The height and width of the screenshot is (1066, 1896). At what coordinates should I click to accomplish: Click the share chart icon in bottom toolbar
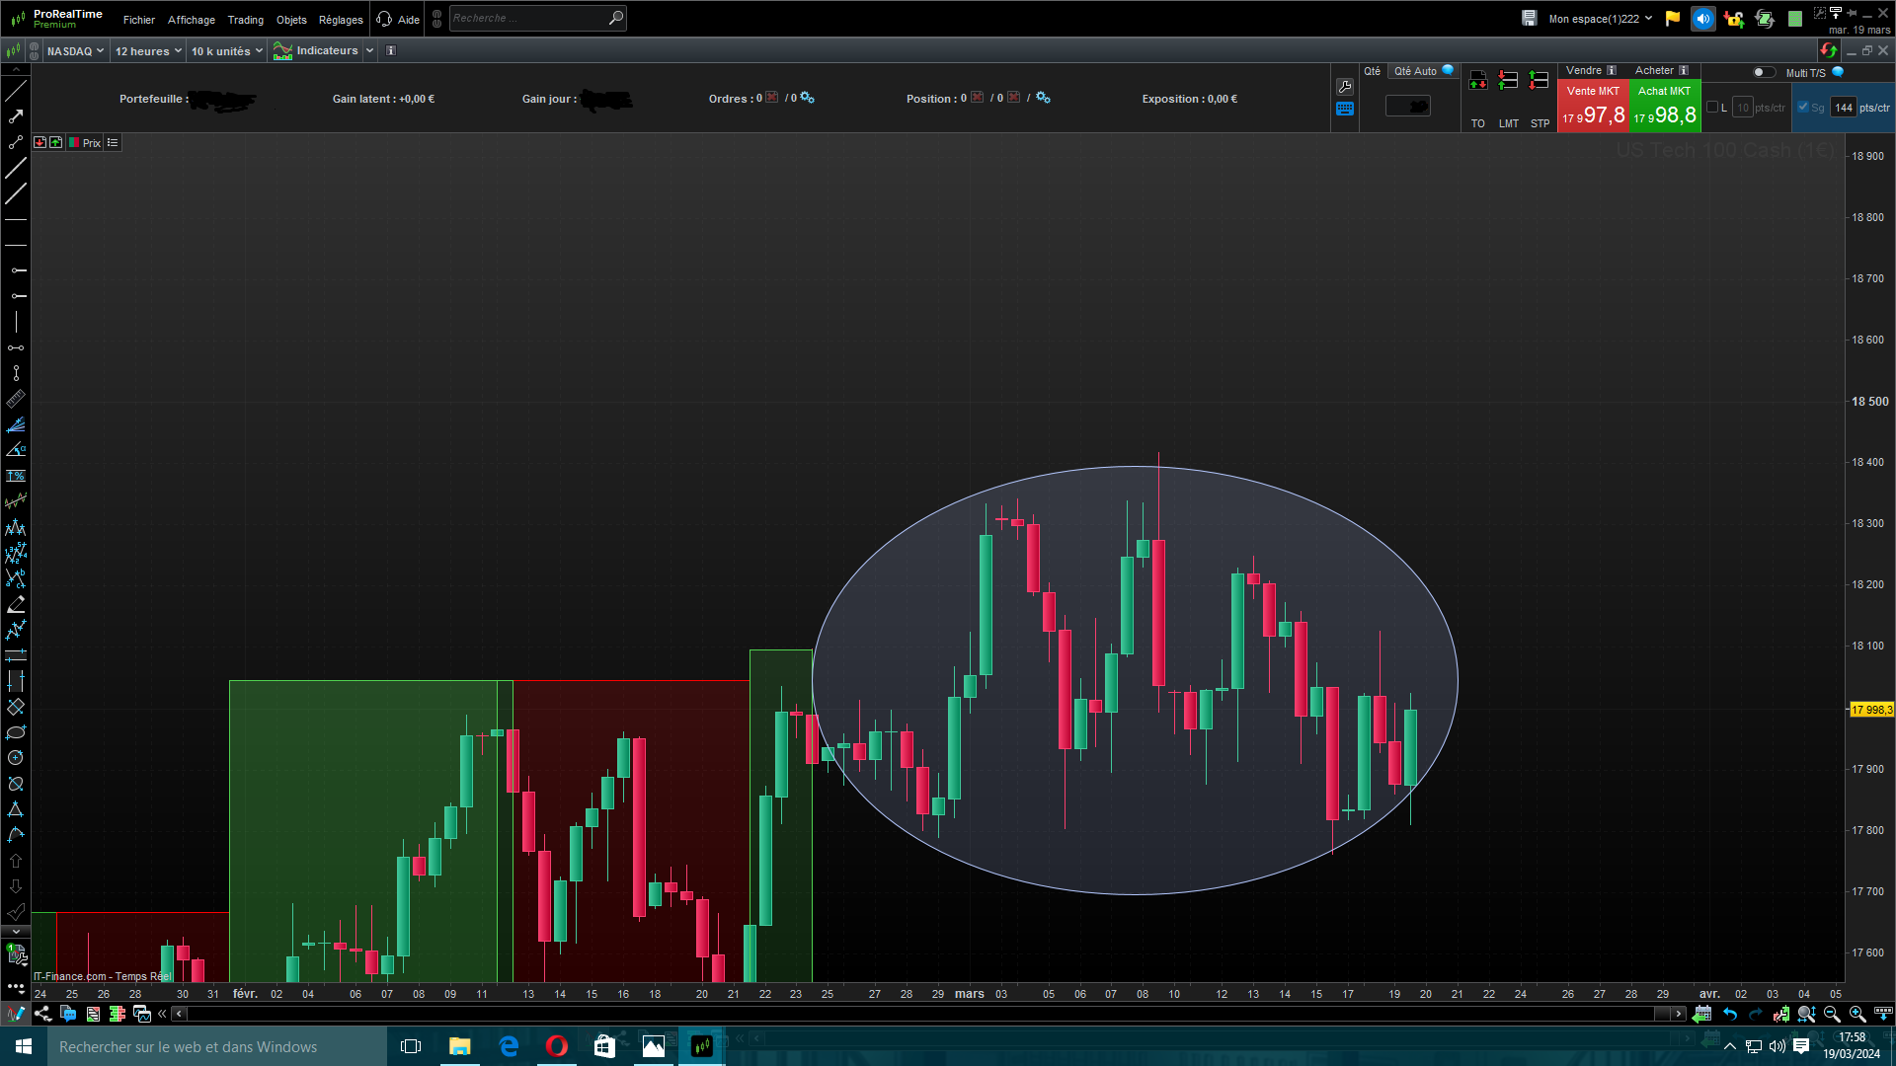tap(42, 1014)
